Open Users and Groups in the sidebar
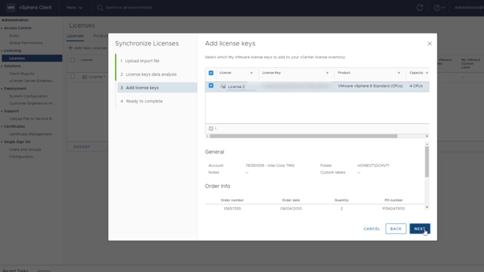484x272 pixels. [25, 150]
